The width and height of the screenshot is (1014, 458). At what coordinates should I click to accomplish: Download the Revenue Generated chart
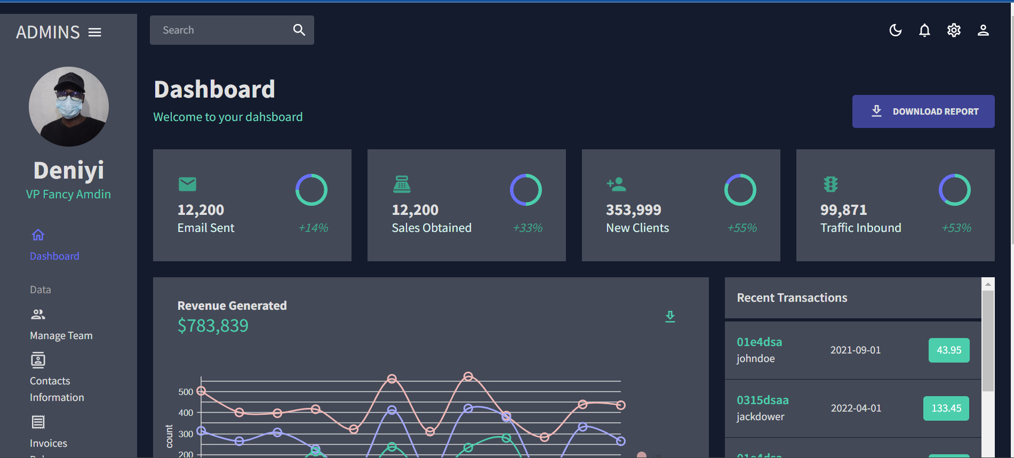pyautogui.click(x=670, y=317)
